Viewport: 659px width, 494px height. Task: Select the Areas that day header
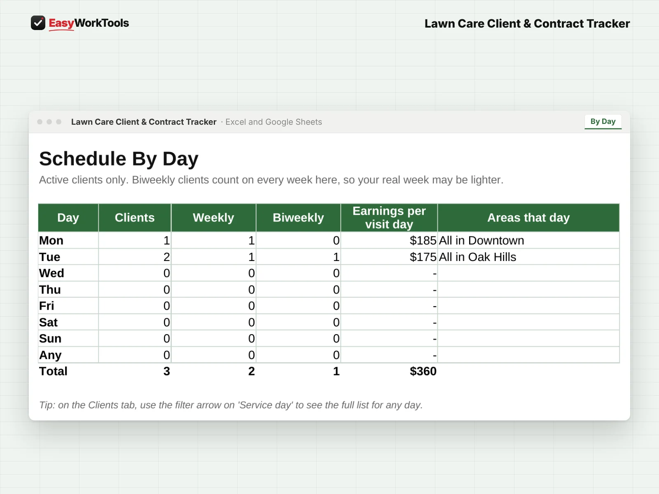pos(528,217)
